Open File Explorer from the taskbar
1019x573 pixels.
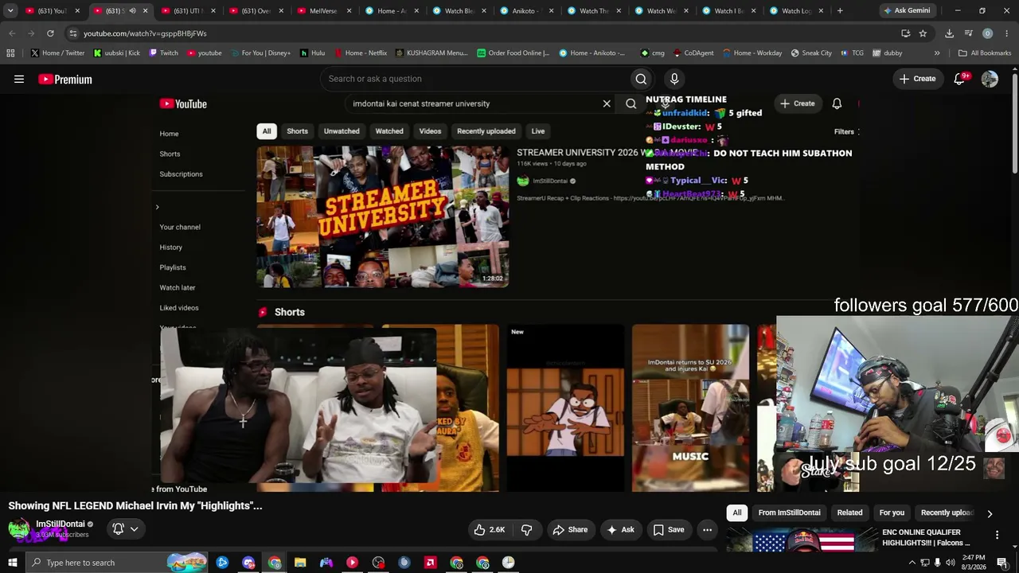point(300,563)
